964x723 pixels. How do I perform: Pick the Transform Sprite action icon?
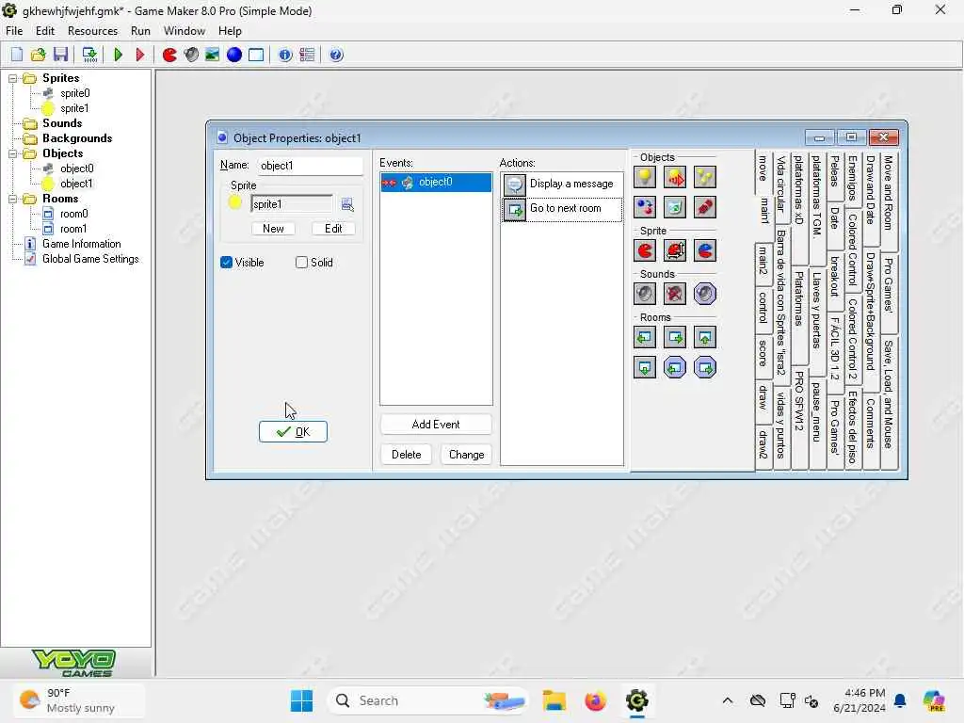[x=674, y=250]
